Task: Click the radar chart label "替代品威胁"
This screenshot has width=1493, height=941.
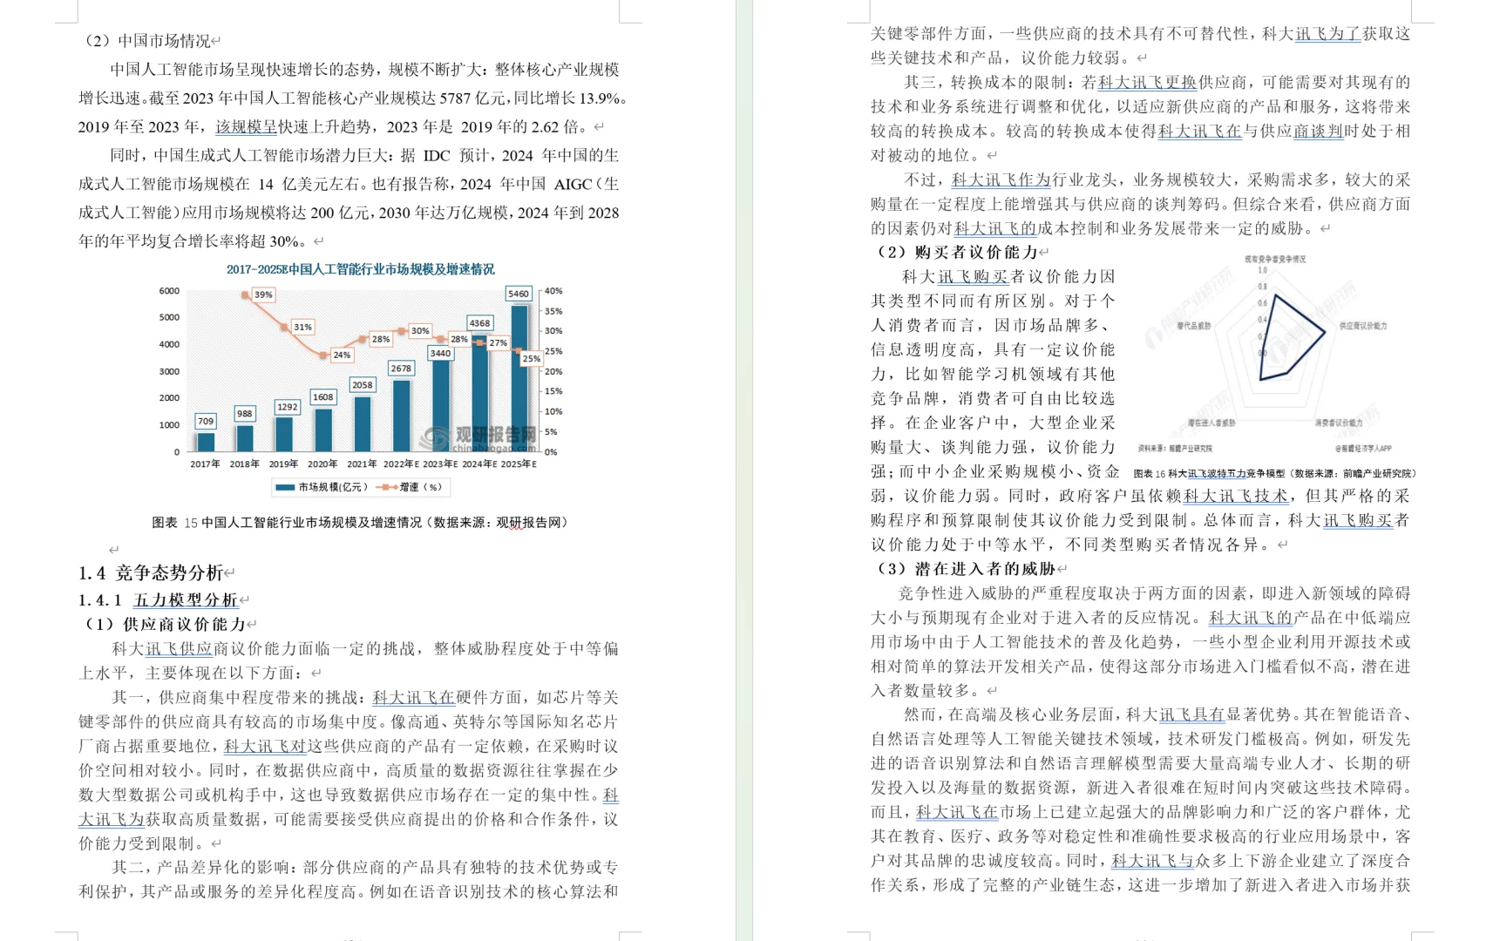Action: pos(1194,326)
